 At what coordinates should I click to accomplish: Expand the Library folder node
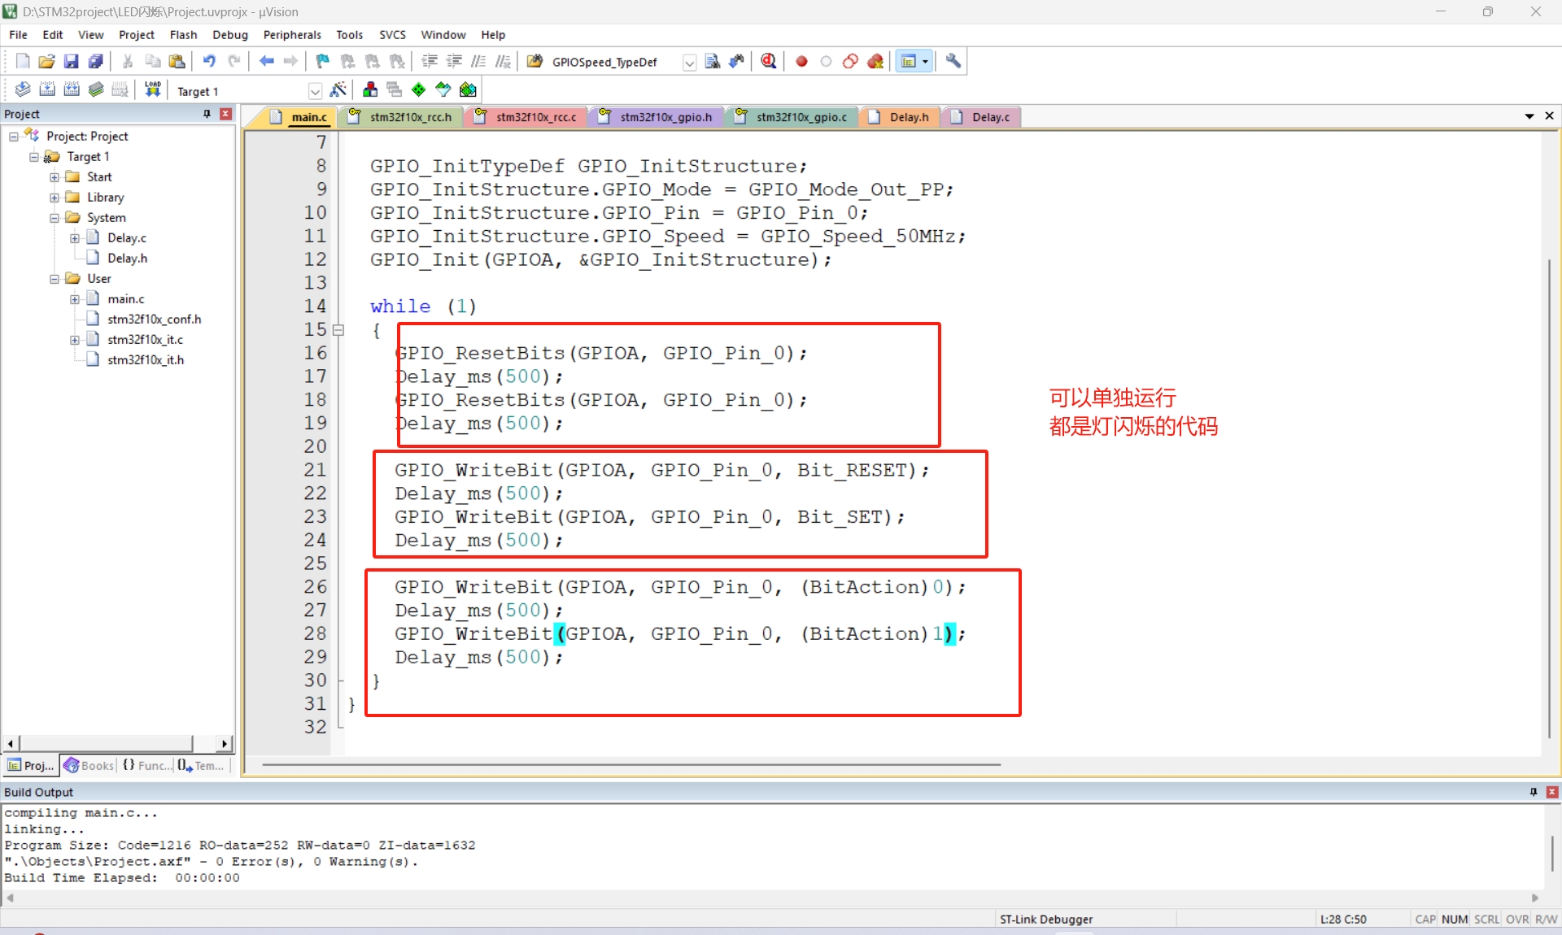tap(55, 198)
